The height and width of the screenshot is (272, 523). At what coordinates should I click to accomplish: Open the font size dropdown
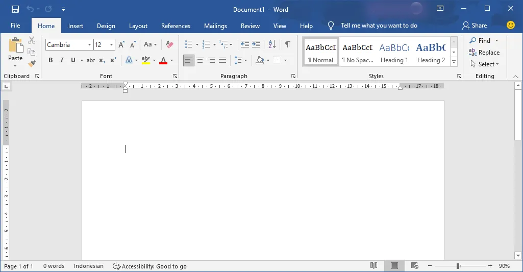click(112, 45)
